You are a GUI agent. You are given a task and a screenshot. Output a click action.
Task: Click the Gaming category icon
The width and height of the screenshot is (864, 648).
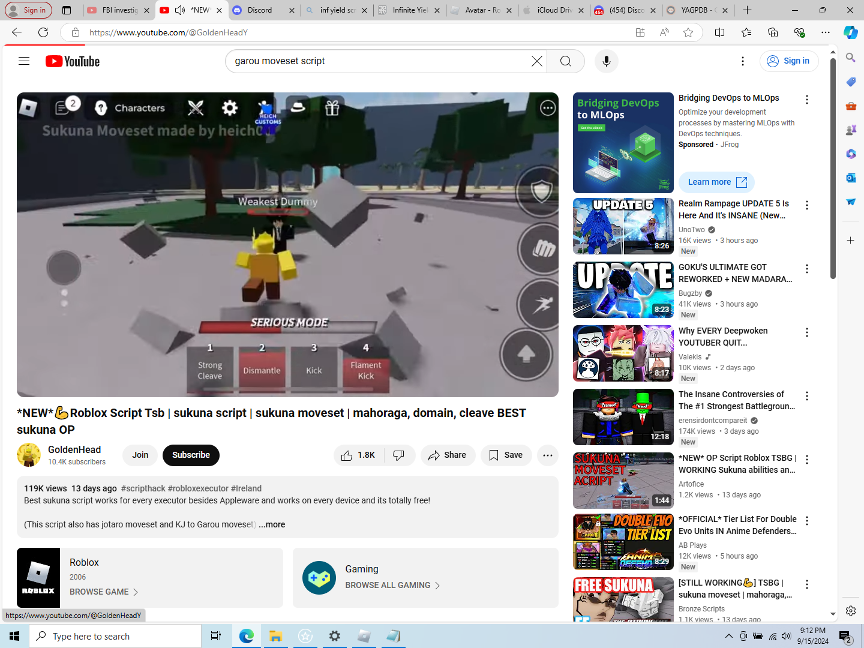click(319, 578)
